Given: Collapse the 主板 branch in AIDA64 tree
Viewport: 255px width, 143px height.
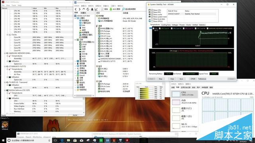Looking at the screenshot, I should [75, 40].
